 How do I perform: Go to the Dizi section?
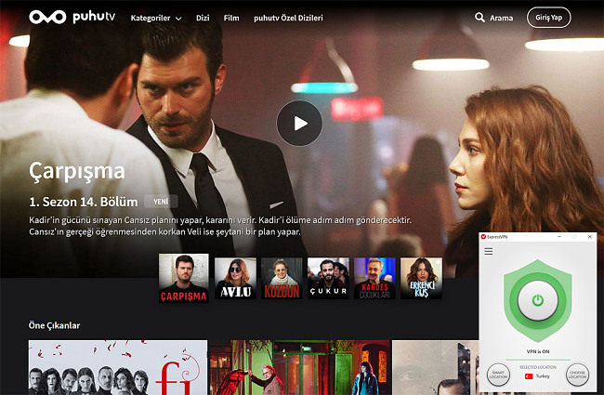(203, 18)
